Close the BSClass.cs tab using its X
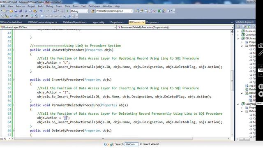 [143, 22]
